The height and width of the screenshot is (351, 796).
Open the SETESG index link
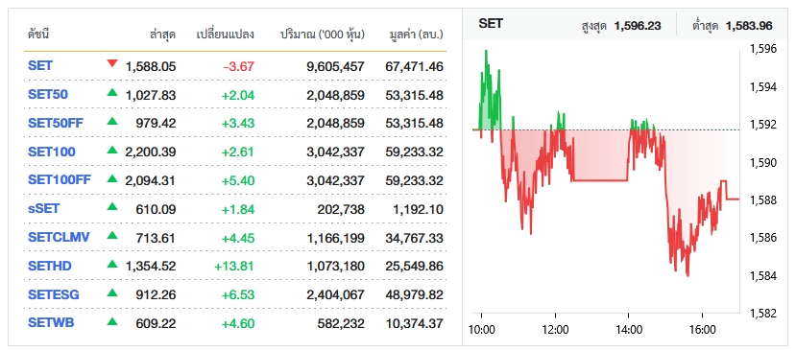click(x=54, y=294)
